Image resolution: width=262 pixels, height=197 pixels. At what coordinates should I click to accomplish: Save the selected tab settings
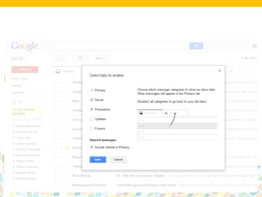pyautogui.click(x=98, y=160)
